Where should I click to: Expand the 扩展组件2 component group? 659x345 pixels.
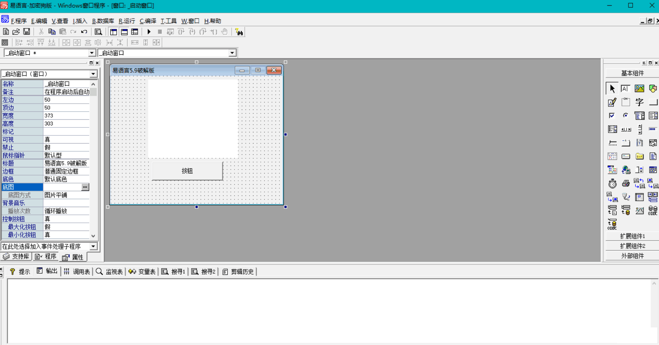(632, 246)
